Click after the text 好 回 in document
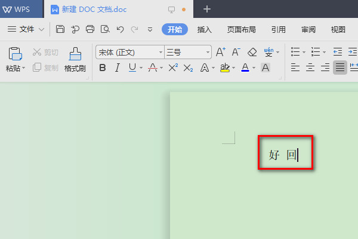This screenshot has height=239, width=358. click(x=298, y=155)
